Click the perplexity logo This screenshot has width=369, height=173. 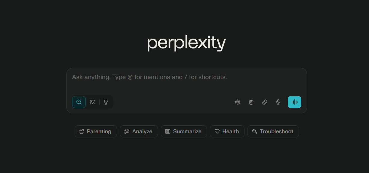click(x=186, y=43)
